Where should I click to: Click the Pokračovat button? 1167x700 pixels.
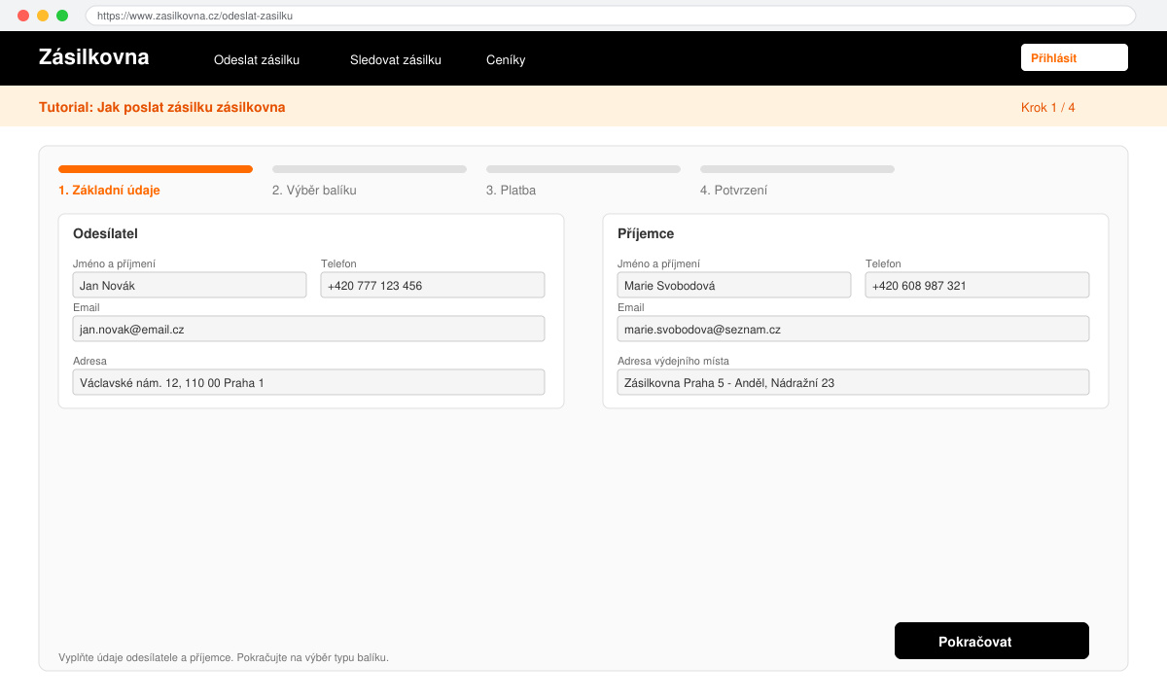click(992, 641)
